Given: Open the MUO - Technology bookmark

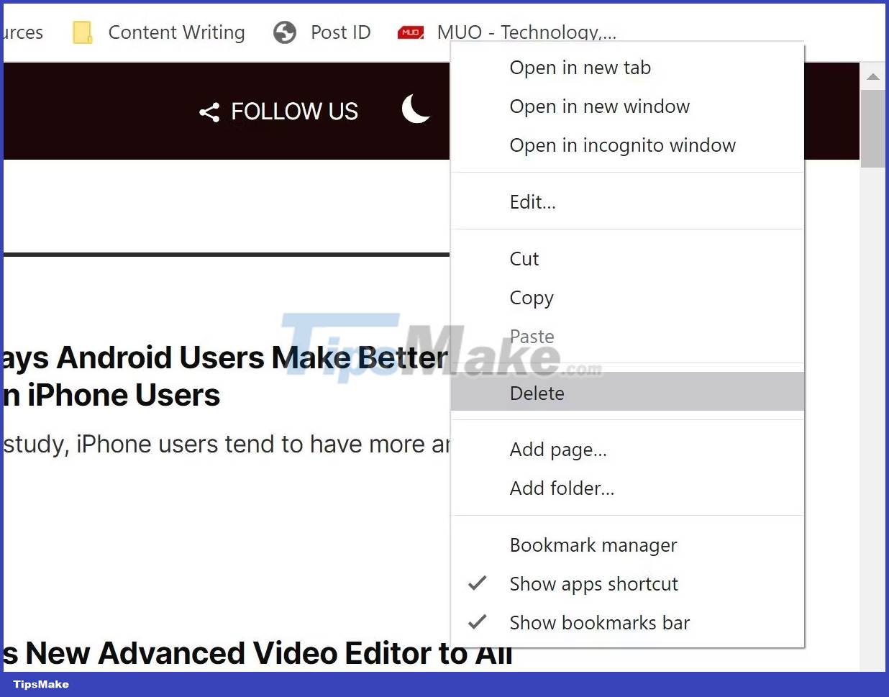Looking at the screenshot, I should [x=527, y=32].
